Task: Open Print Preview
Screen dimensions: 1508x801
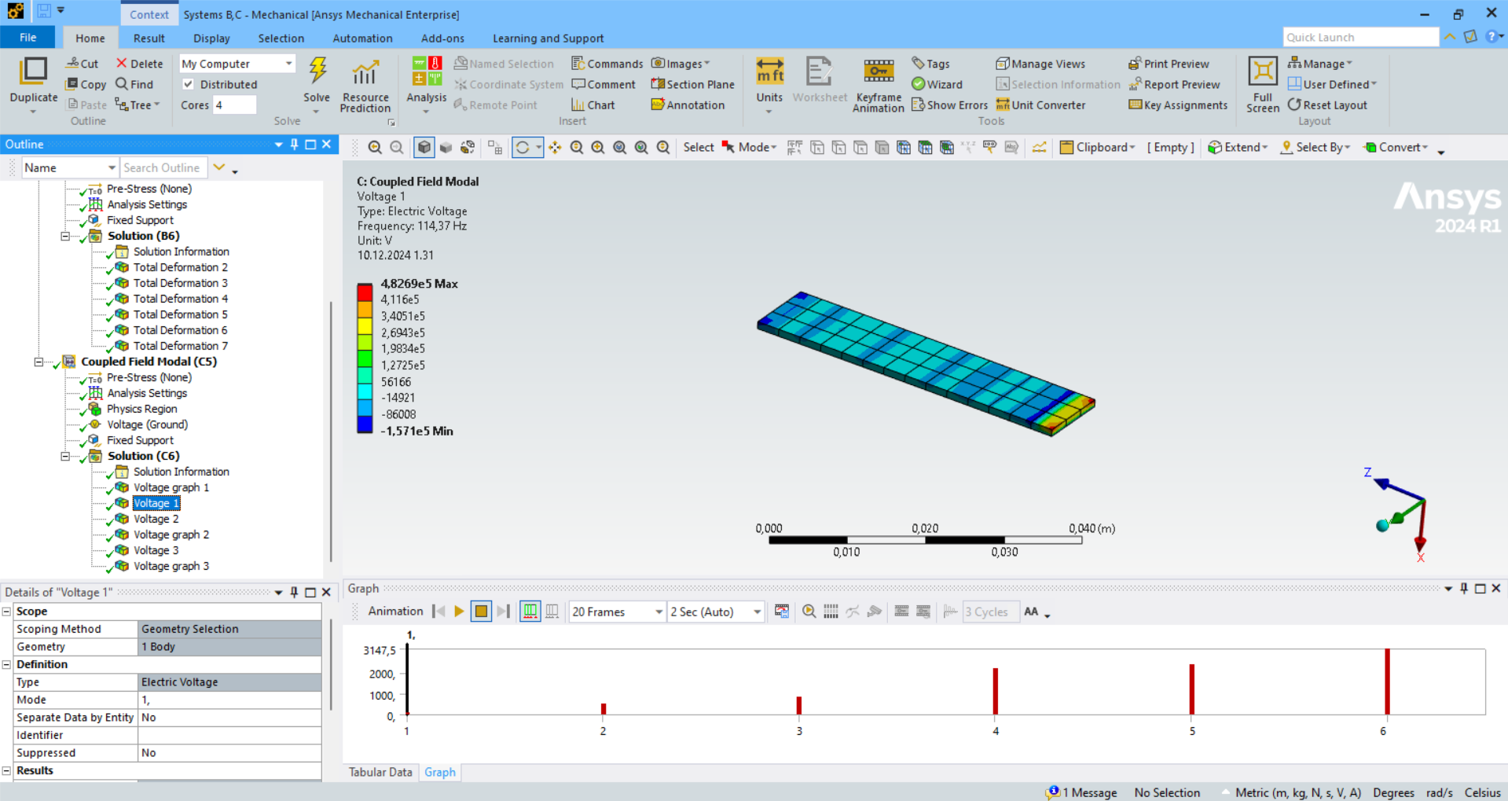Action: (x=1169, y=64)
